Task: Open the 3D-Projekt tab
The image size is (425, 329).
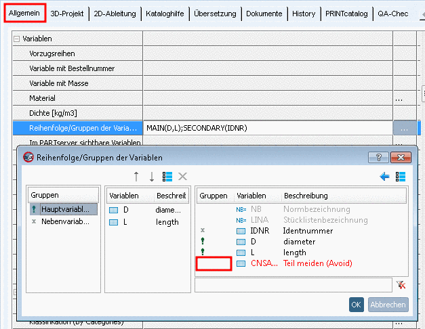Action: (67, 14)
